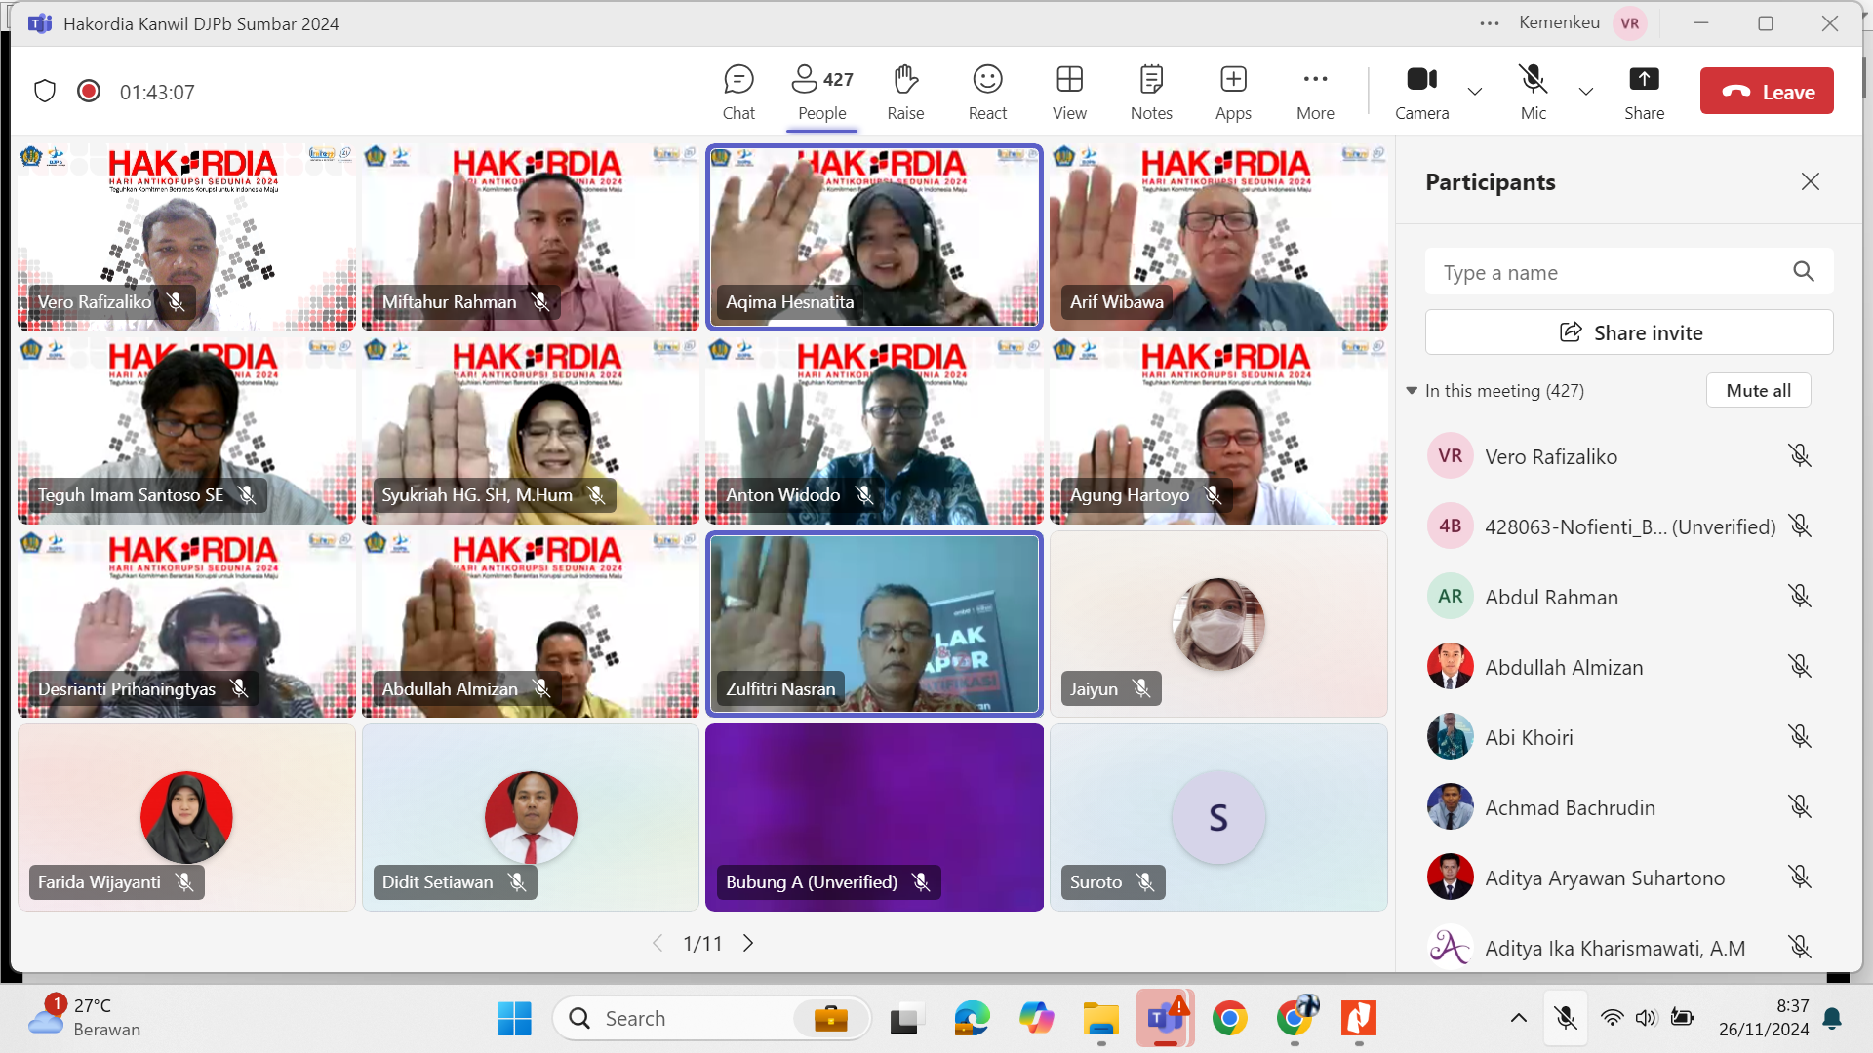
Task: Show hidden system tray icons
Action: [1519, 1018]
